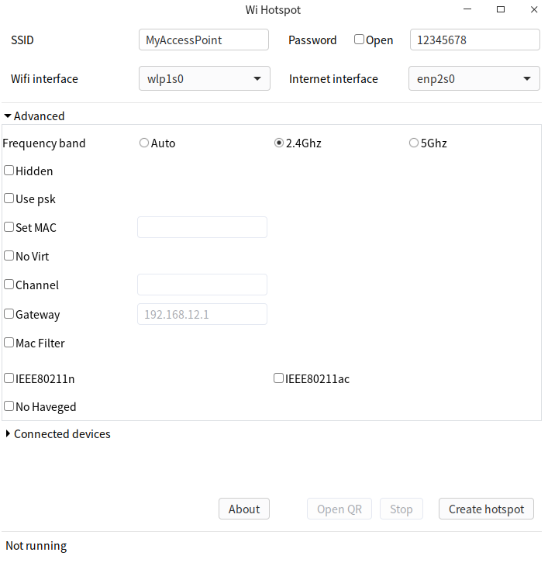Toggle the Use psk checkbox
Screen dimensions: 548x573
pos(9,198)
